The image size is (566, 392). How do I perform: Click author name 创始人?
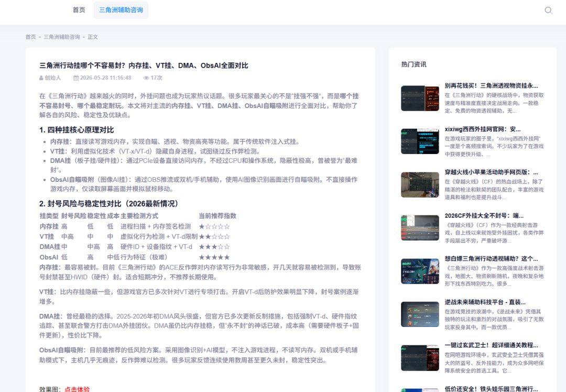53,78
